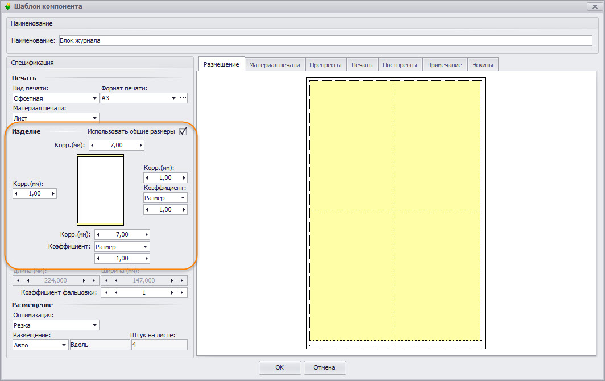The height and width of the screenshot is (381, 605).
Task: Click the product outline preview in Изделие
Action: pos(100,190)
